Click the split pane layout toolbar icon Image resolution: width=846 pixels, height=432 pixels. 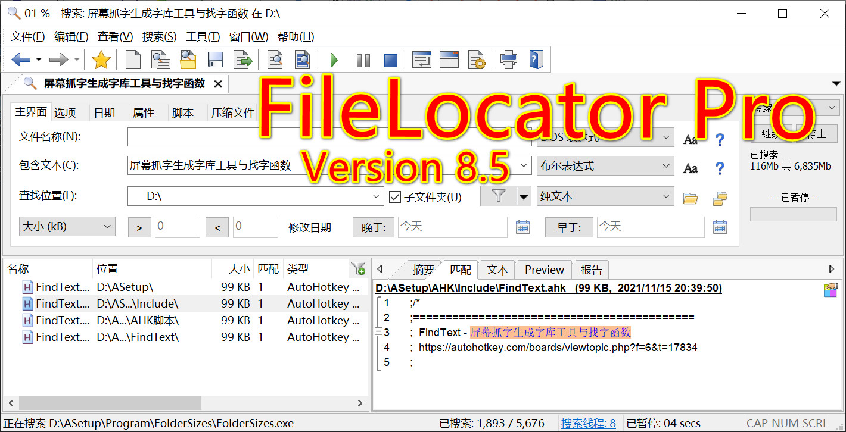tap(449, 60)
